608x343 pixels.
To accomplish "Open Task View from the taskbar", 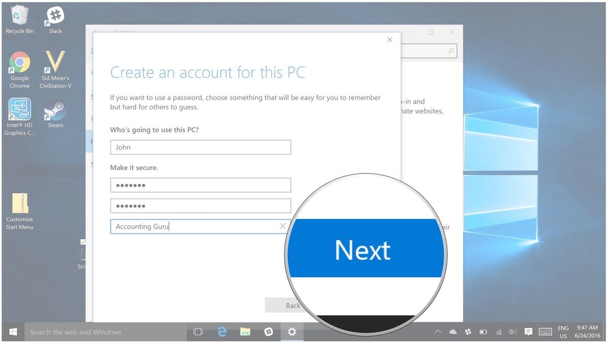I will click(198, 332).
